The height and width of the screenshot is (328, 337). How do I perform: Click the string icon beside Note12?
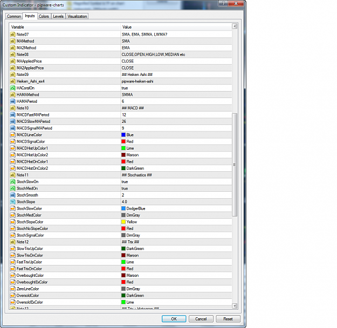pyautogui.click(x=13, y=242)
